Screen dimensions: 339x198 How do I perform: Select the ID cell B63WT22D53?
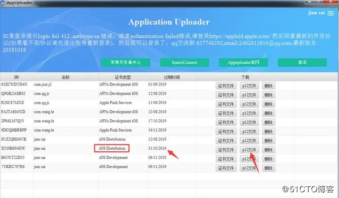pos(13,158)
